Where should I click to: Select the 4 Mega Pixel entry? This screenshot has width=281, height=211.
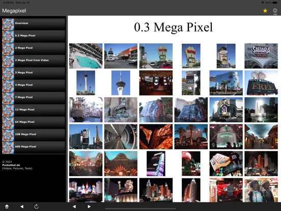pos(34,86)
